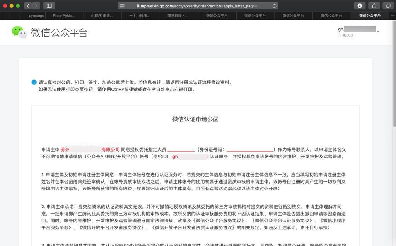Open the 一个小程序... tab
396x246 pixels.
[140, 15]
